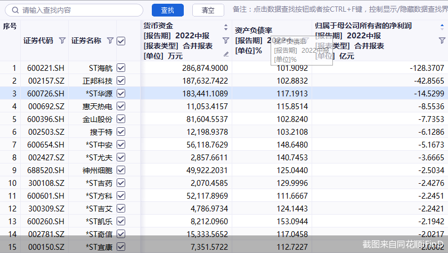Uncheck the *ST华源 row checkbox

click(121, 93)
